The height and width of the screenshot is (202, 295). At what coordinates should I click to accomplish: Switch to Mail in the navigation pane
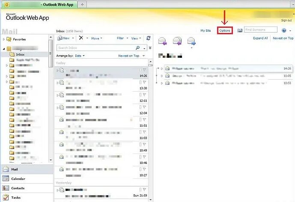click(27, 169)
